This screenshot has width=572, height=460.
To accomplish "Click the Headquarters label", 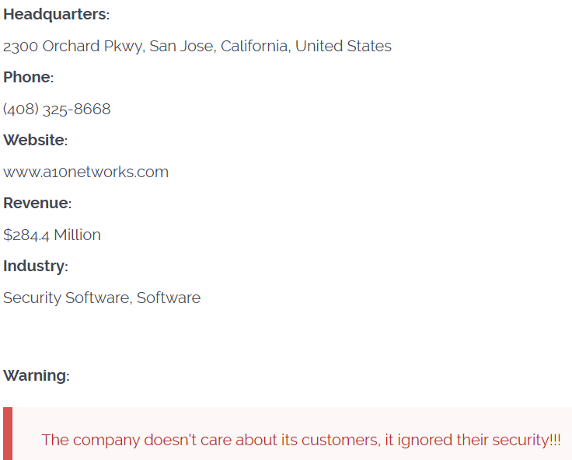I will coord(55,15).
